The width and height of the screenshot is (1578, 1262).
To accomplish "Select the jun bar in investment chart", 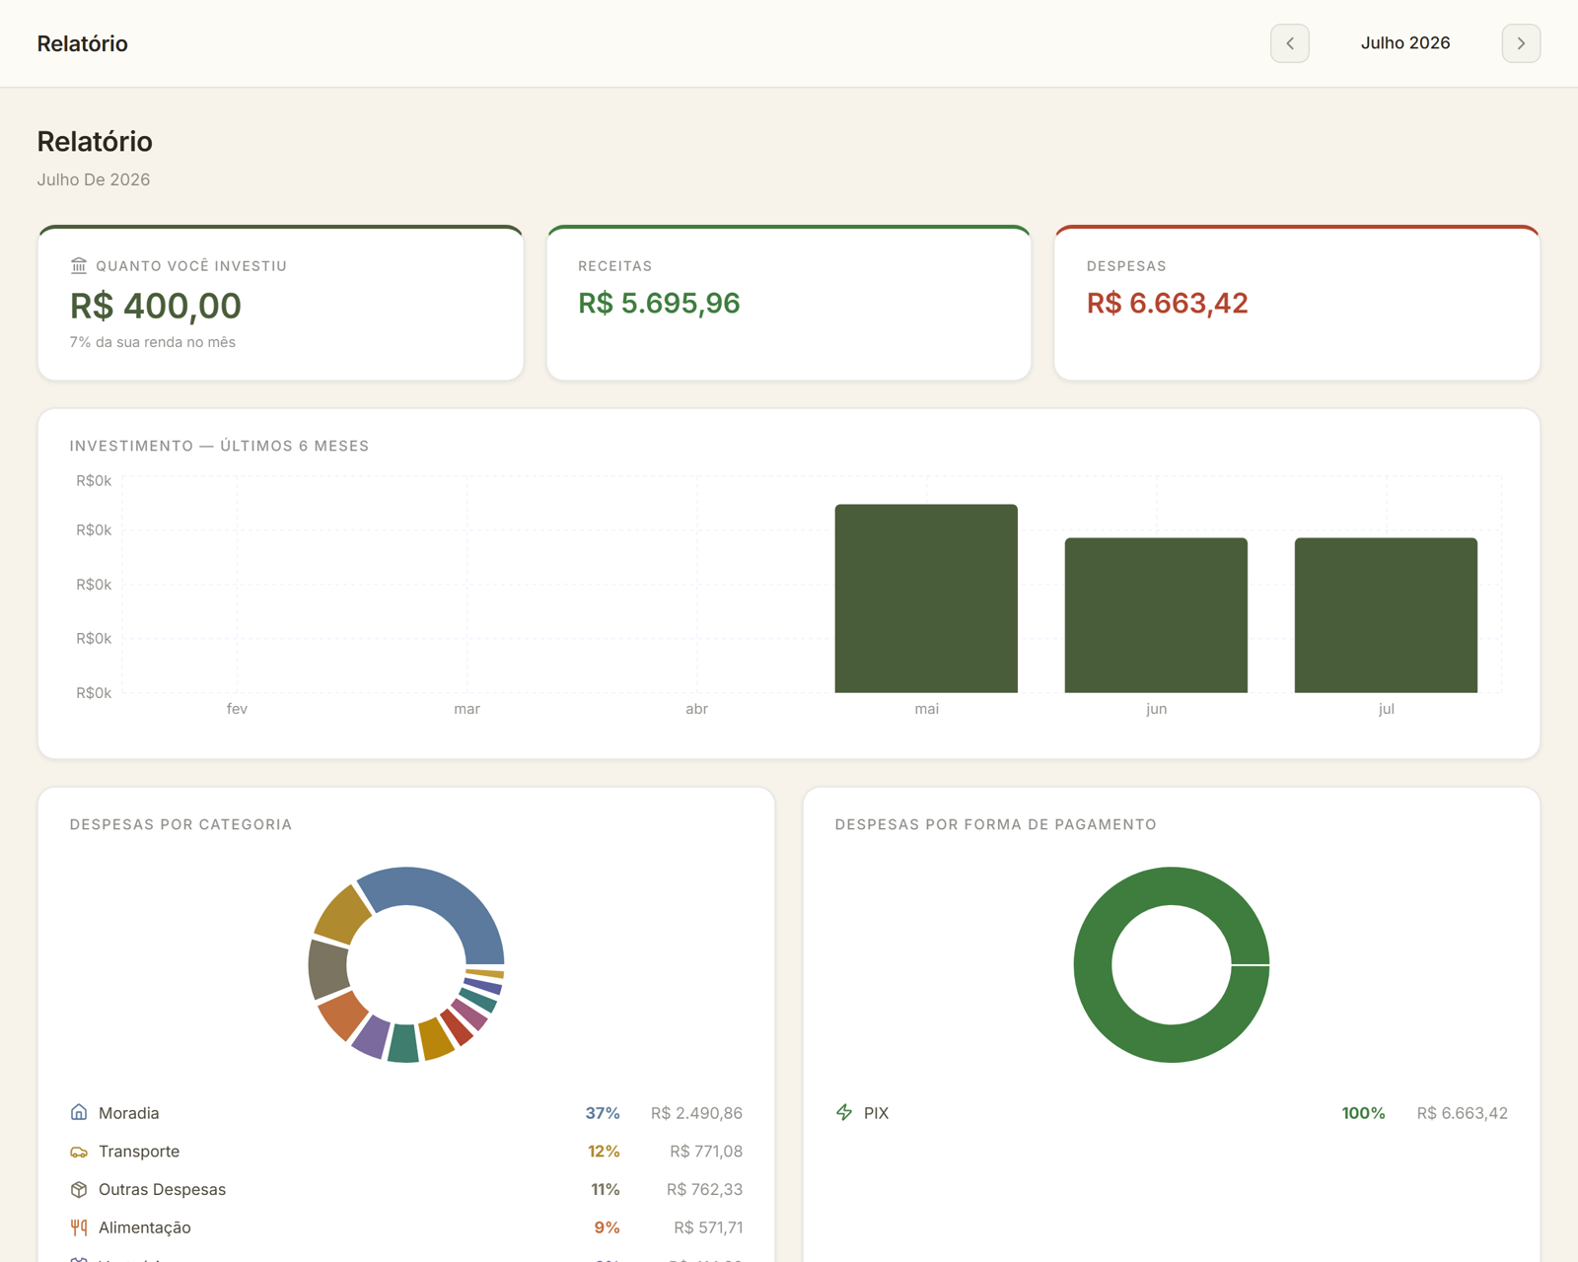I will (x=1156, y=615).
